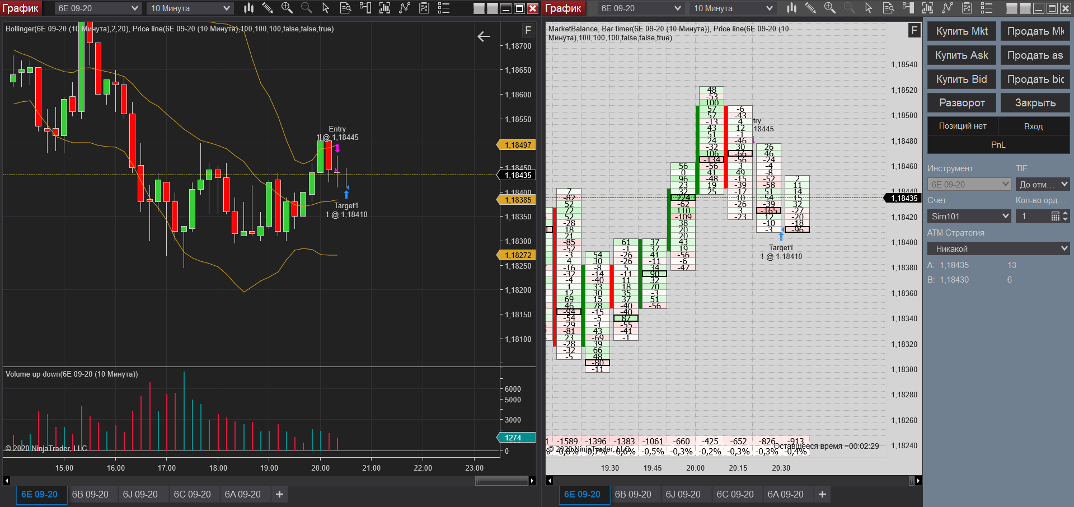Open drawing tools pencil in left chart
Viewport: 1074px width, 507px height.
268,8
